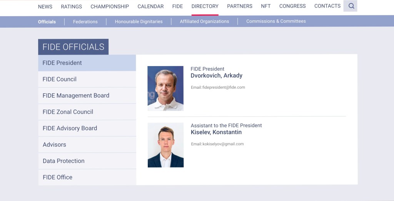Click Arkady Dvorkovich's profile photo
The width and height of the screenshot is (394, 201).
click(165, 88)
